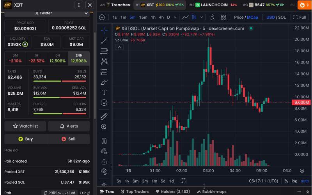The image size is (312, 195).
Task: Select the 6H price change tab
Action: tap(57, 58)
